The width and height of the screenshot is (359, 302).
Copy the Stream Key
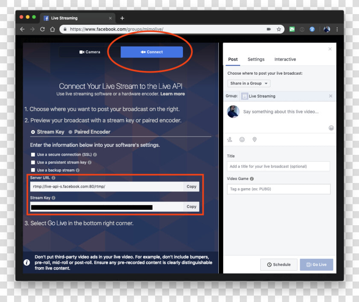click(191, 206)
